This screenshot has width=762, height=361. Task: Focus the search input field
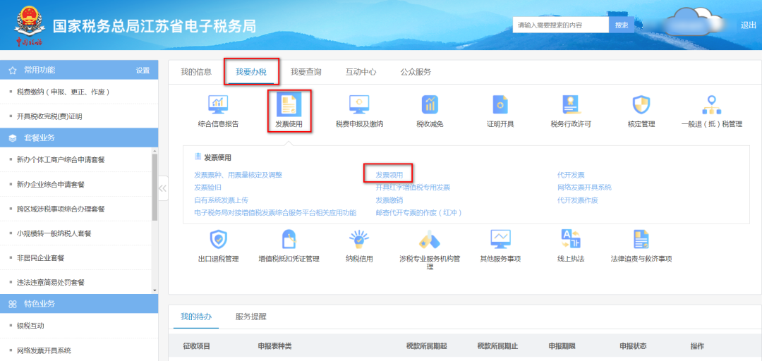click(x=561, y=25)
